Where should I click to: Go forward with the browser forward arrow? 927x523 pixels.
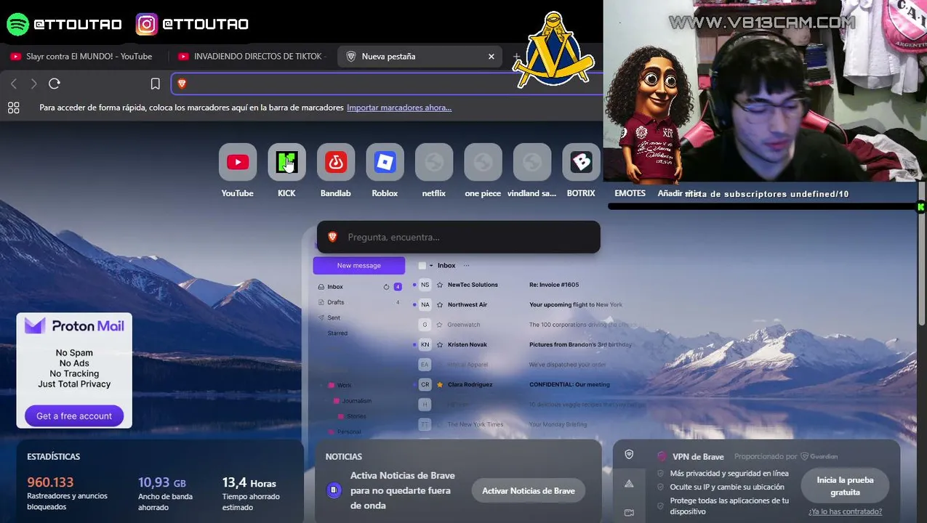[33, 84]
